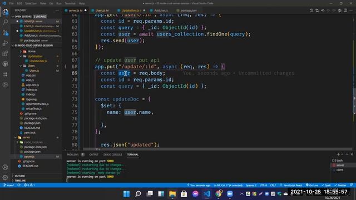The image size is (356, 200).
Task: Click errors and warnings count in status bar
Action: (x=29, y=185)
